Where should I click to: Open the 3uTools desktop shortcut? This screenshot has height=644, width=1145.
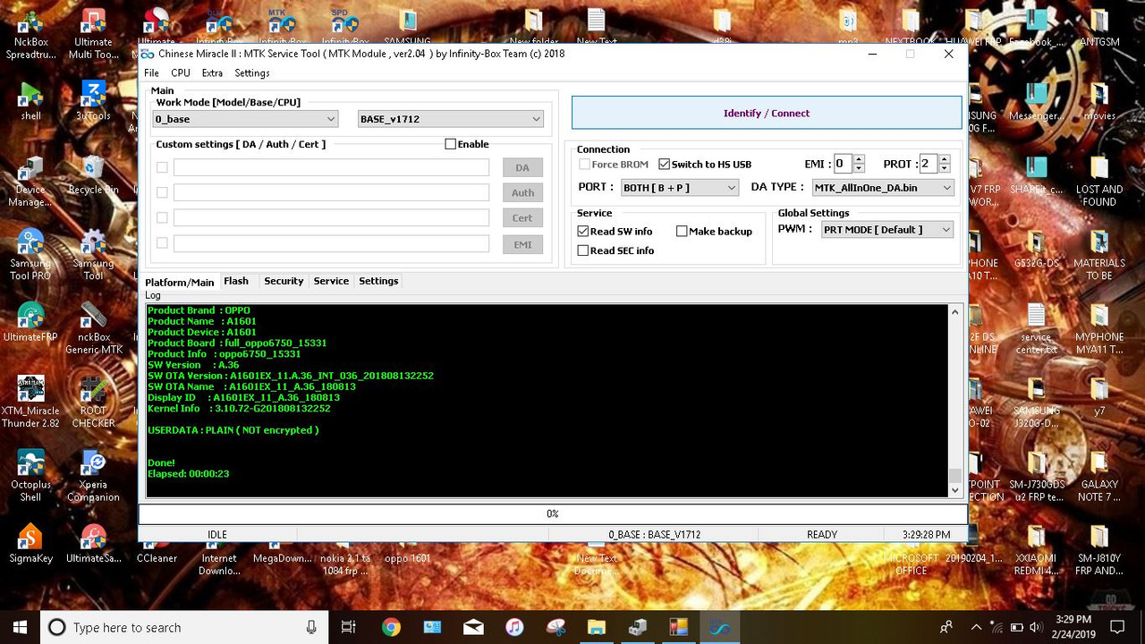click(x=93, y=100)
